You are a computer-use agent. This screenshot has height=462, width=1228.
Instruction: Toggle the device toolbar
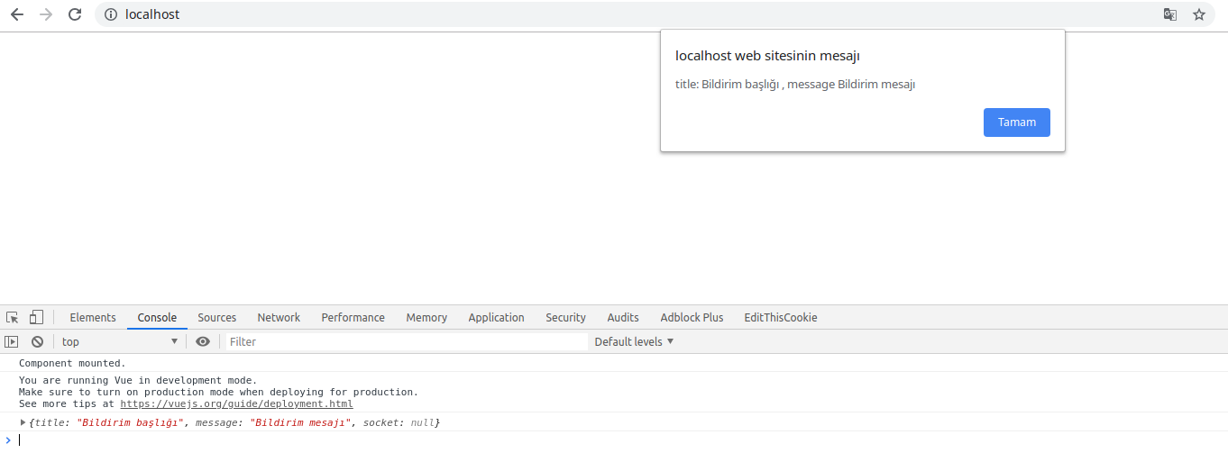36,317
